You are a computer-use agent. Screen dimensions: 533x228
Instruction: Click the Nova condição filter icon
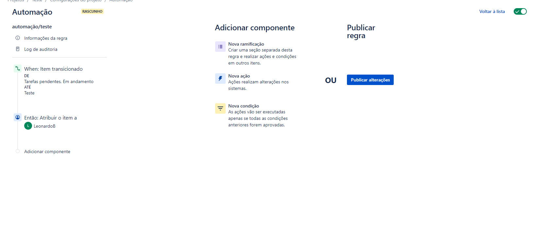tap(220, 108)
